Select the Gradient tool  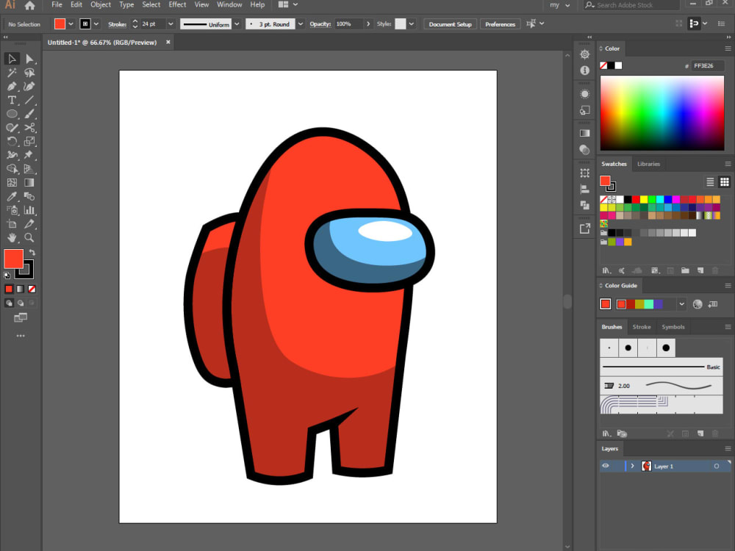tap(29, 182)
